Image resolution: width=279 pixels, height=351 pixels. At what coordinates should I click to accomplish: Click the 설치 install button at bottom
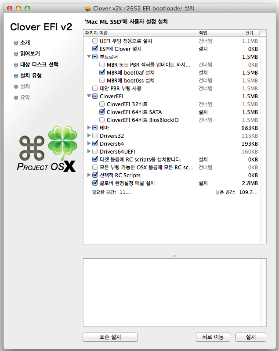(x=251, y=337)
